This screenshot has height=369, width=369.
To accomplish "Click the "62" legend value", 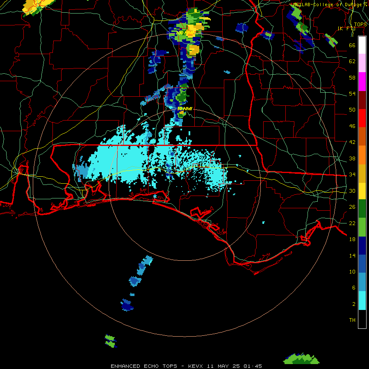I will point(352,61).
